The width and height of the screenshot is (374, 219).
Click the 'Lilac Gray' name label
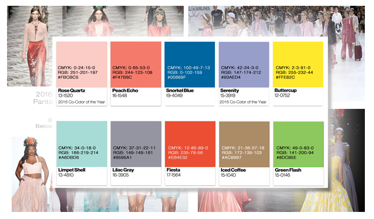123,170
